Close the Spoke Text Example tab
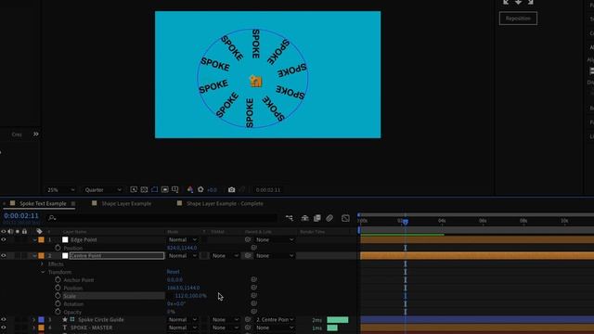Image resolution: width=594 pixels, height=334 pixels. tap(4, 204)
